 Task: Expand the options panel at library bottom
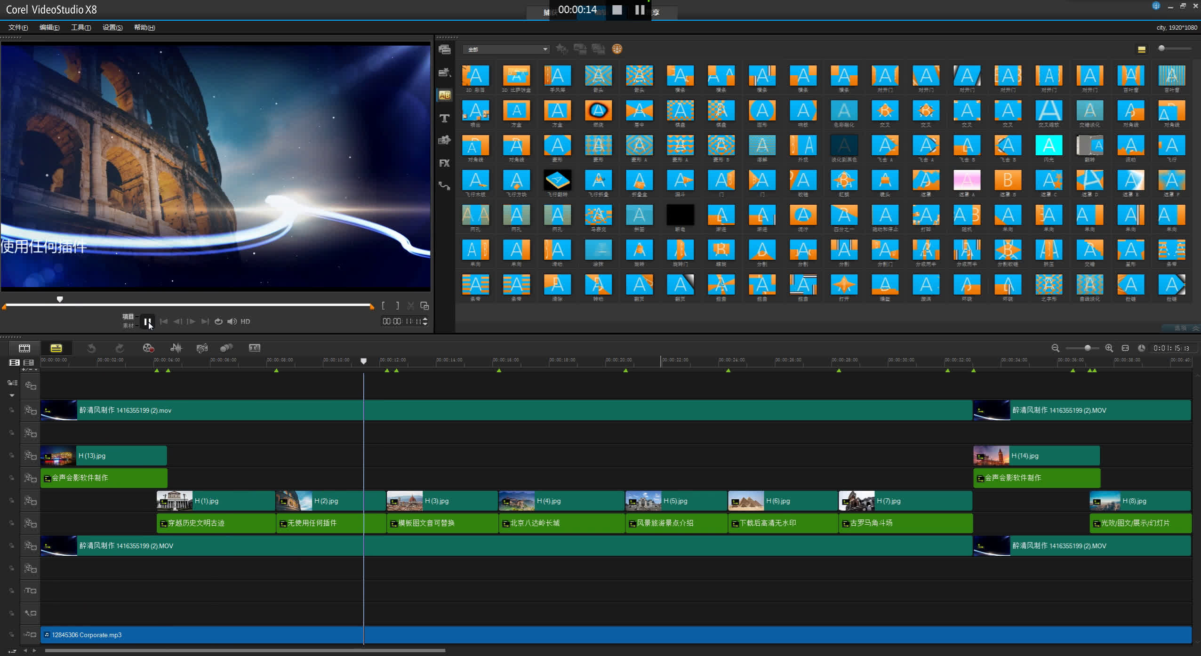click(x=1185, y=328)
